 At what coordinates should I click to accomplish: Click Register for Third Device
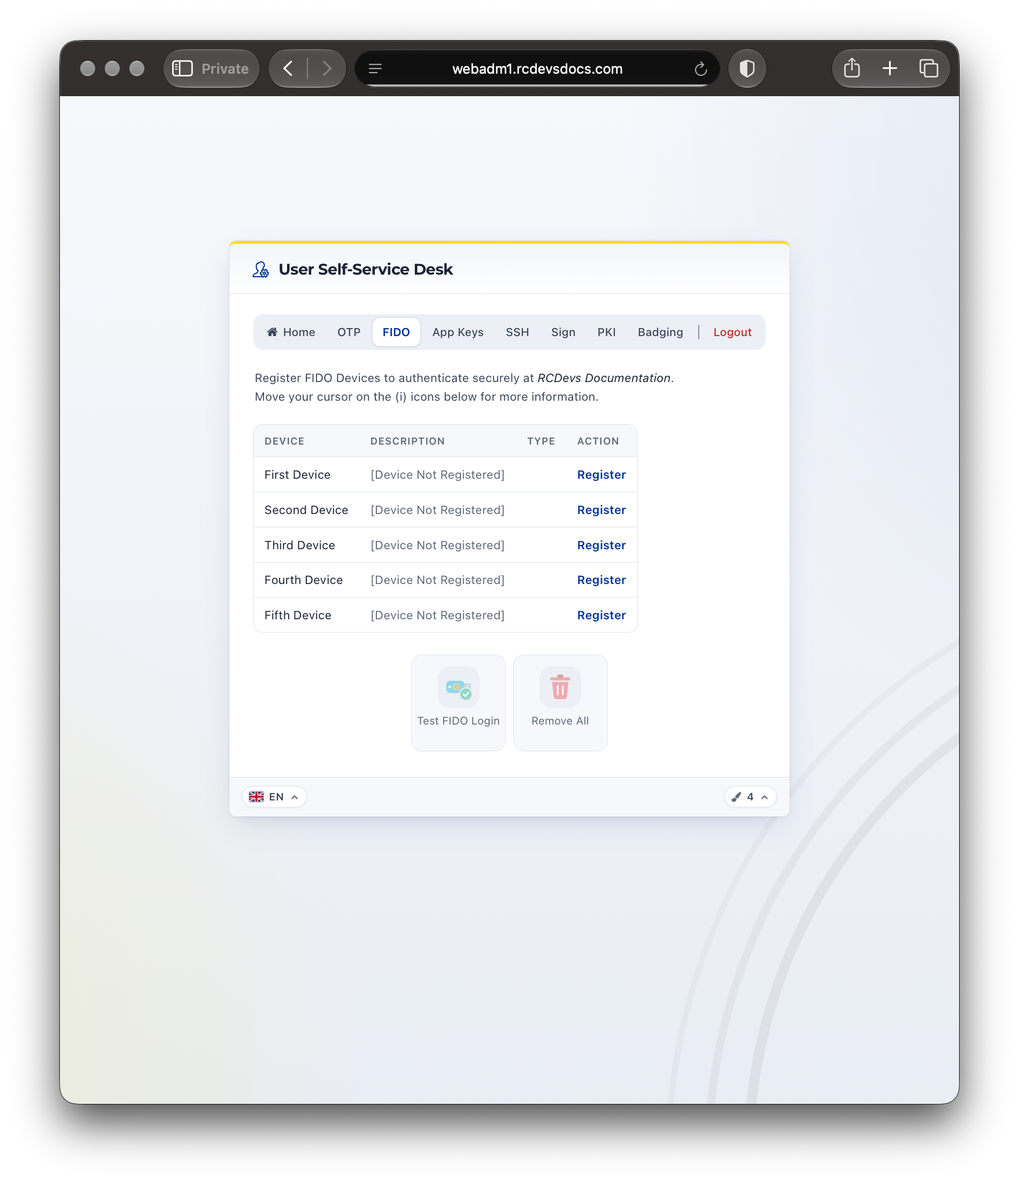[x=601, y=545]
